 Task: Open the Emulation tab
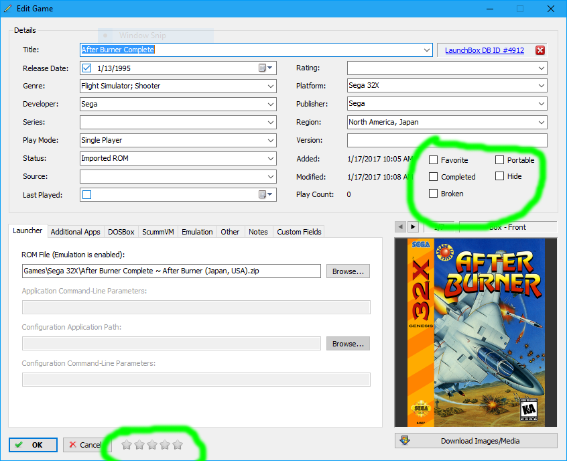coord(197,232)
